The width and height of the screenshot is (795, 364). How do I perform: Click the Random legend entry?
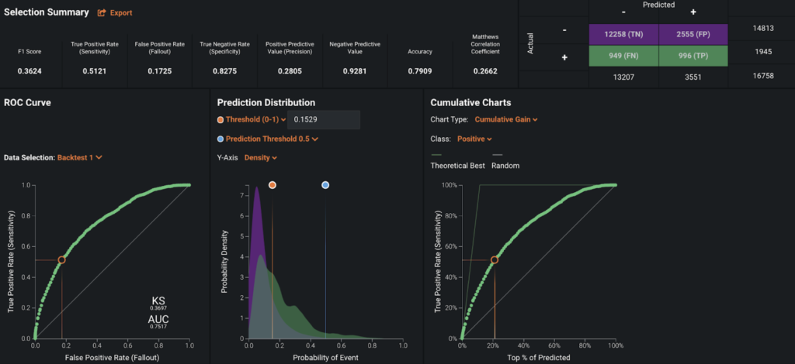pyautogui.click(x=505, y=166)
